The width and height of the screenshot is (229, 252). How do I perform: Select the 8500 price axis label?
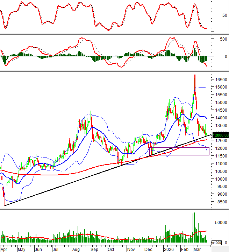[220, 202]
